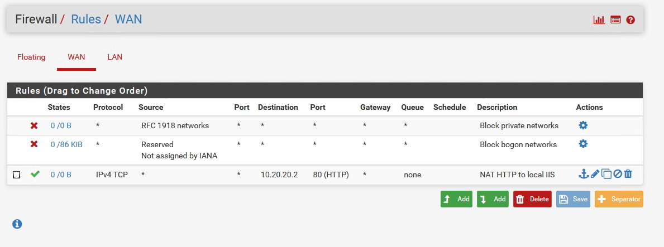Tick the checkbox for the IPv4 TCP rule
The height and width of the screenshot is (247, 664).
click(17, 175)
